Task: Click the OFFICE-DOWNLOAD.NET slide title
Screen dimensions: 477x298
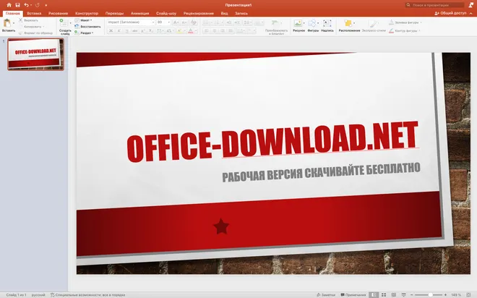Action: tap(272, 142)
